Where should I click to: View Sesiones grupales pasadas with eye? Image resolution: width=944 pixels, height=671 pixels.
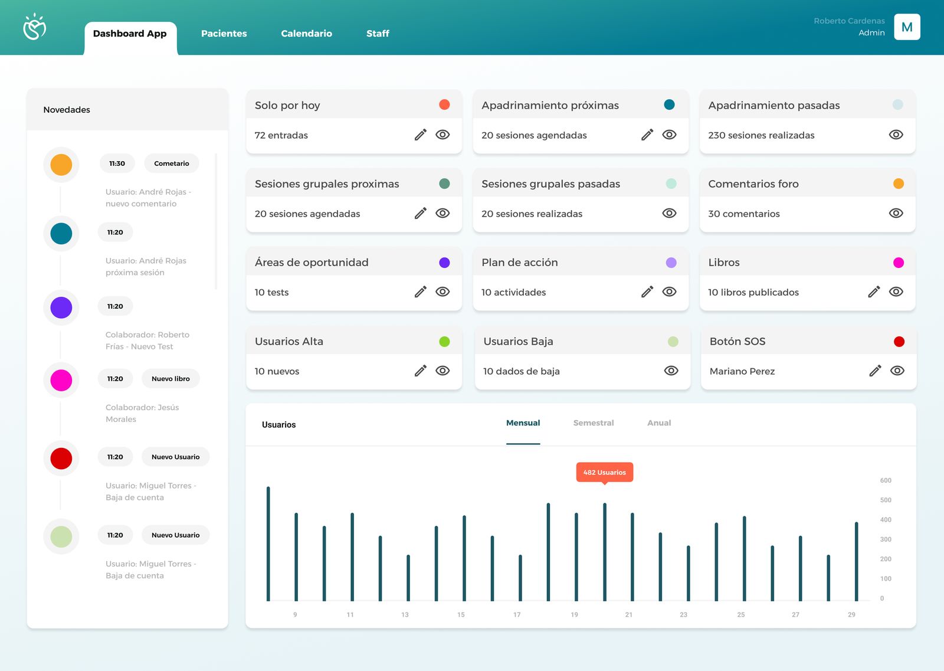point(669,213)
